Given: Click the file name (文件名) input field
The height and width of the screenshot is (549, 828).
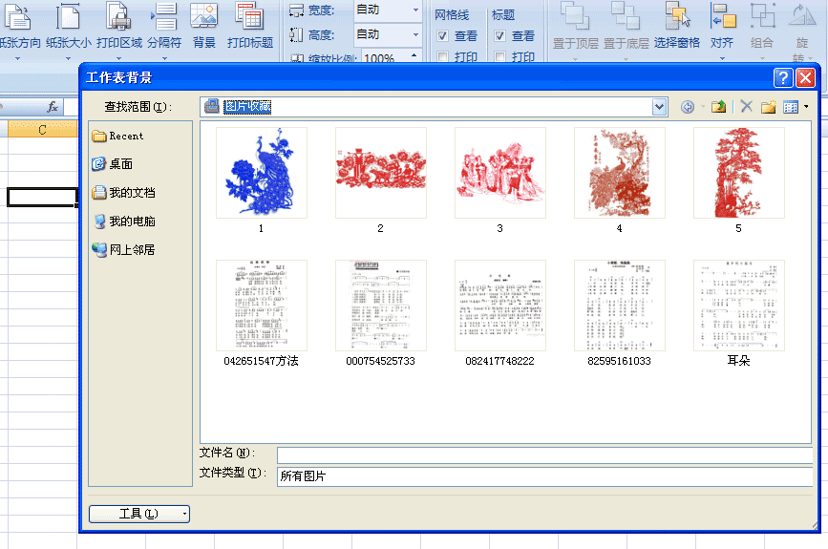Looking at the screenshot, I should click(544, 455).
